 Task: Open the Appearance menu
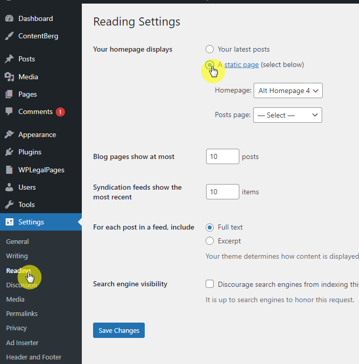[x=37, y=134]
